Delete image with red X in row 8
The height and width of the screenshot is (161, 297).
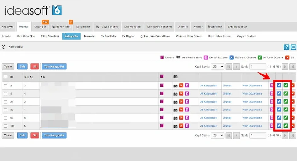181,93
